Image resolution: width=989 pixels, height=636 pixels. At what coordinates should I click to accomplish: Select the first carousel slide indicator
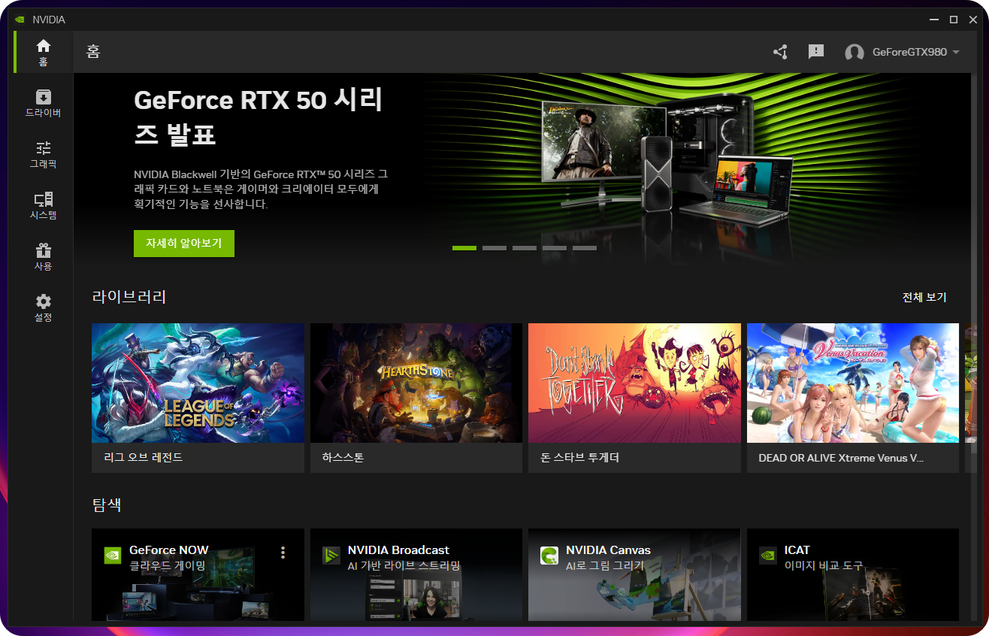(x=464, y=247)
